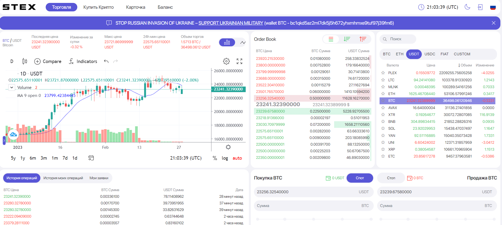Set chart range to 6m
Image resolution: width=502 pixels, height=225 pixels.
33,158
